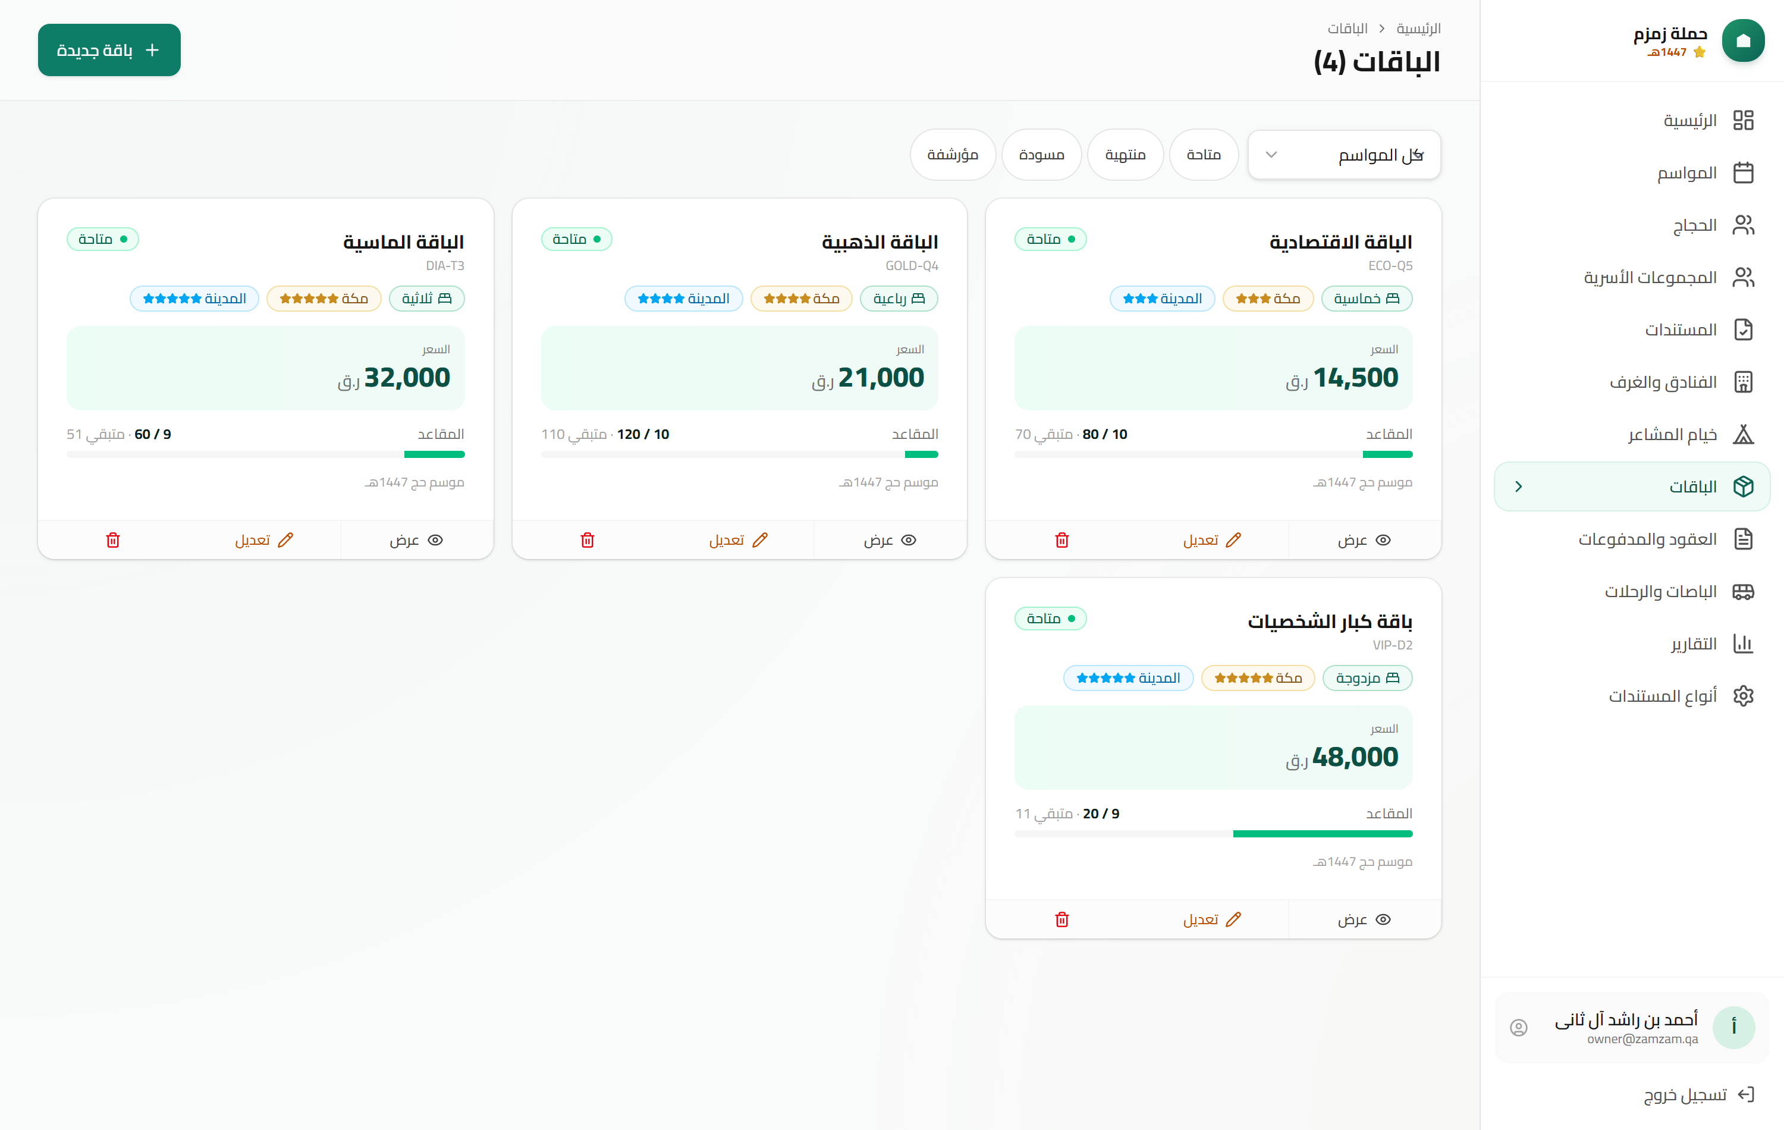The height and width of the screenshot is (1130, 1784).
Task: Click العقود والمدفوعات file icon
Action: coord(1742,539)
